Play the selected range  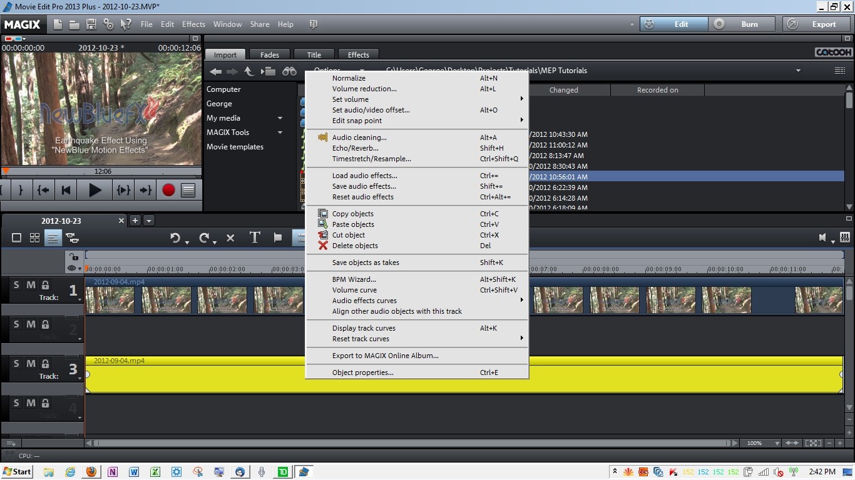click(x=124, y=190)
